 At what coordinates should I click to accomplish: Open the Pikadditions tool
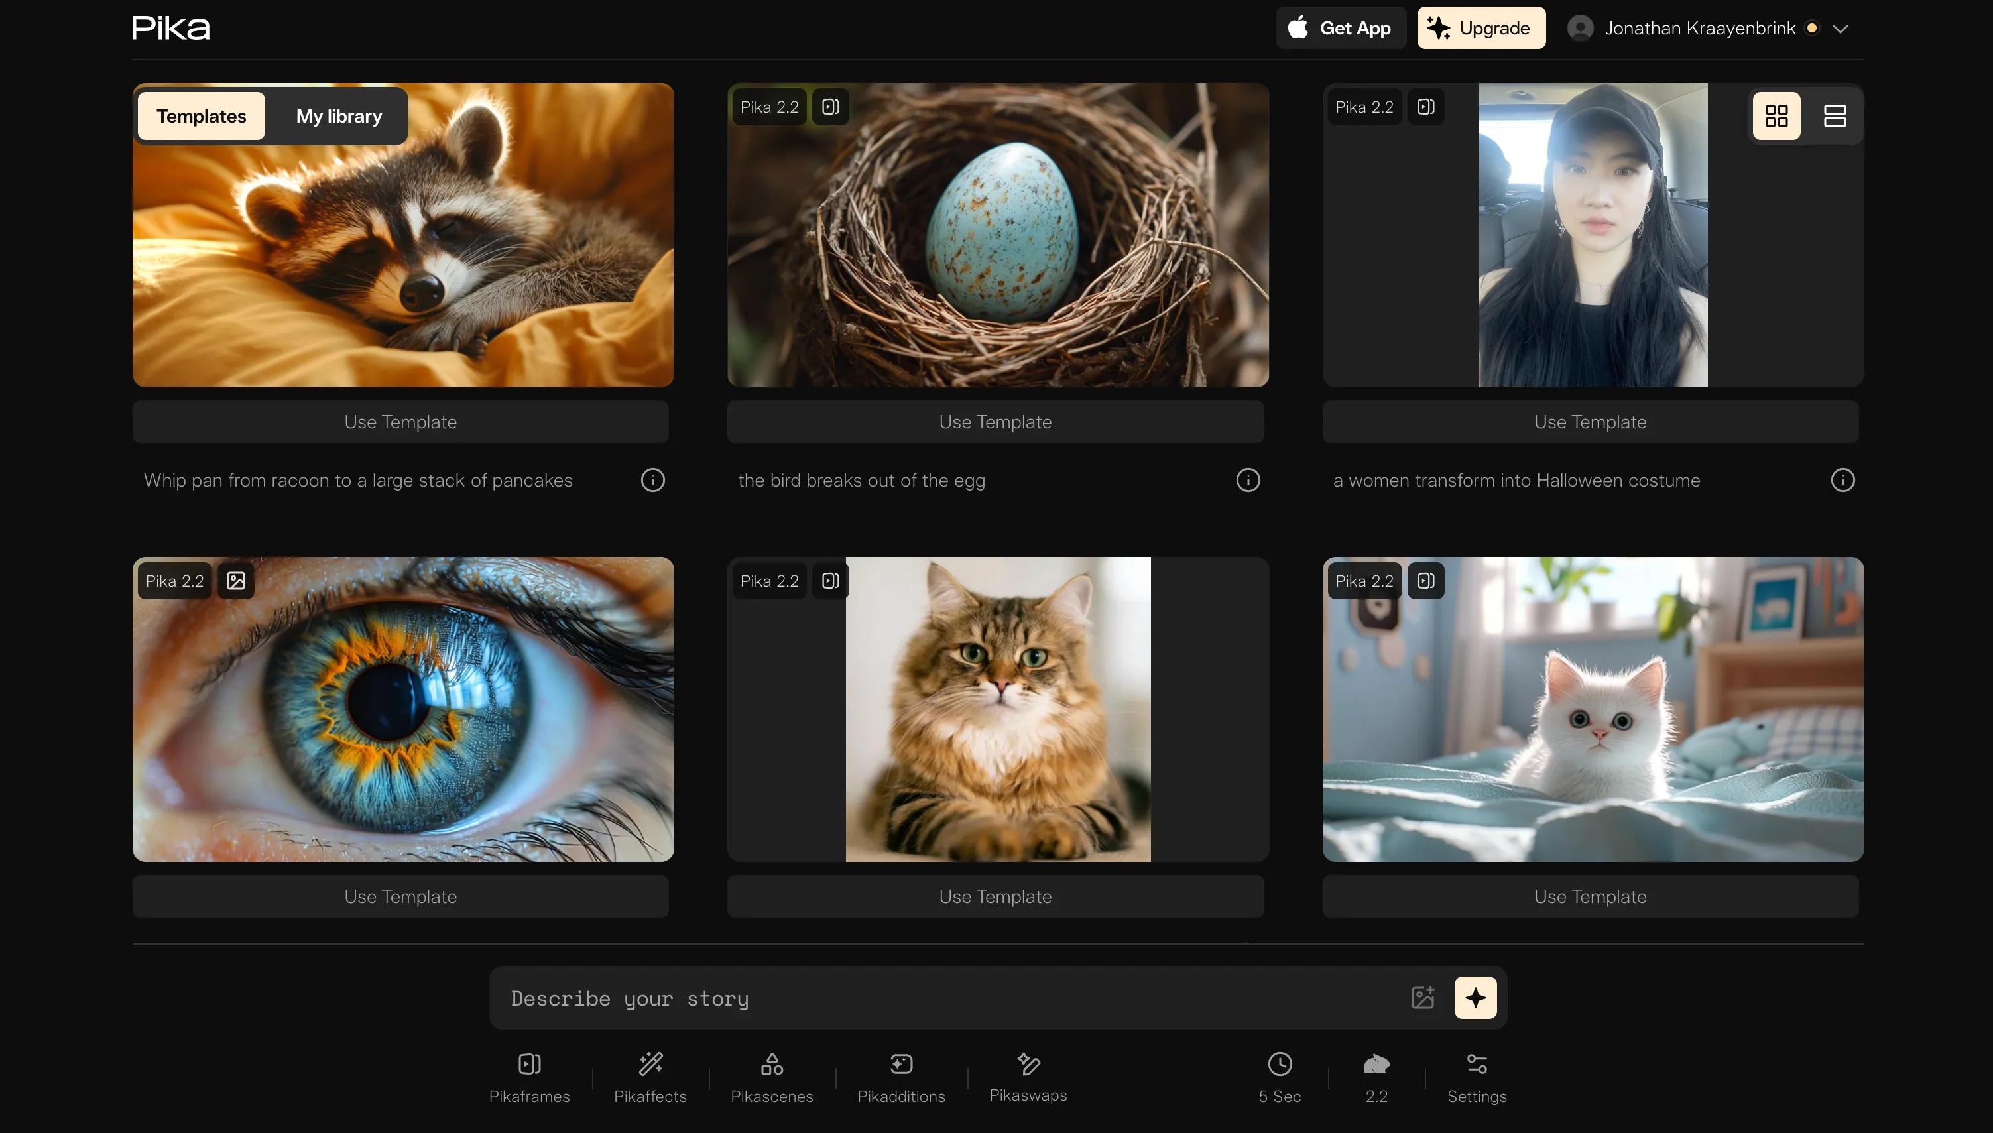[900, 1078]
